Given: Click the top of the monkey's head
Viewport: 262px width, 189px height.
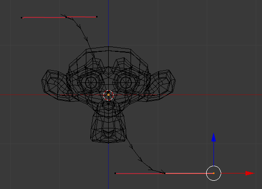Looking at the screenshot, I should pyautogui.click(x=108, y=48).
